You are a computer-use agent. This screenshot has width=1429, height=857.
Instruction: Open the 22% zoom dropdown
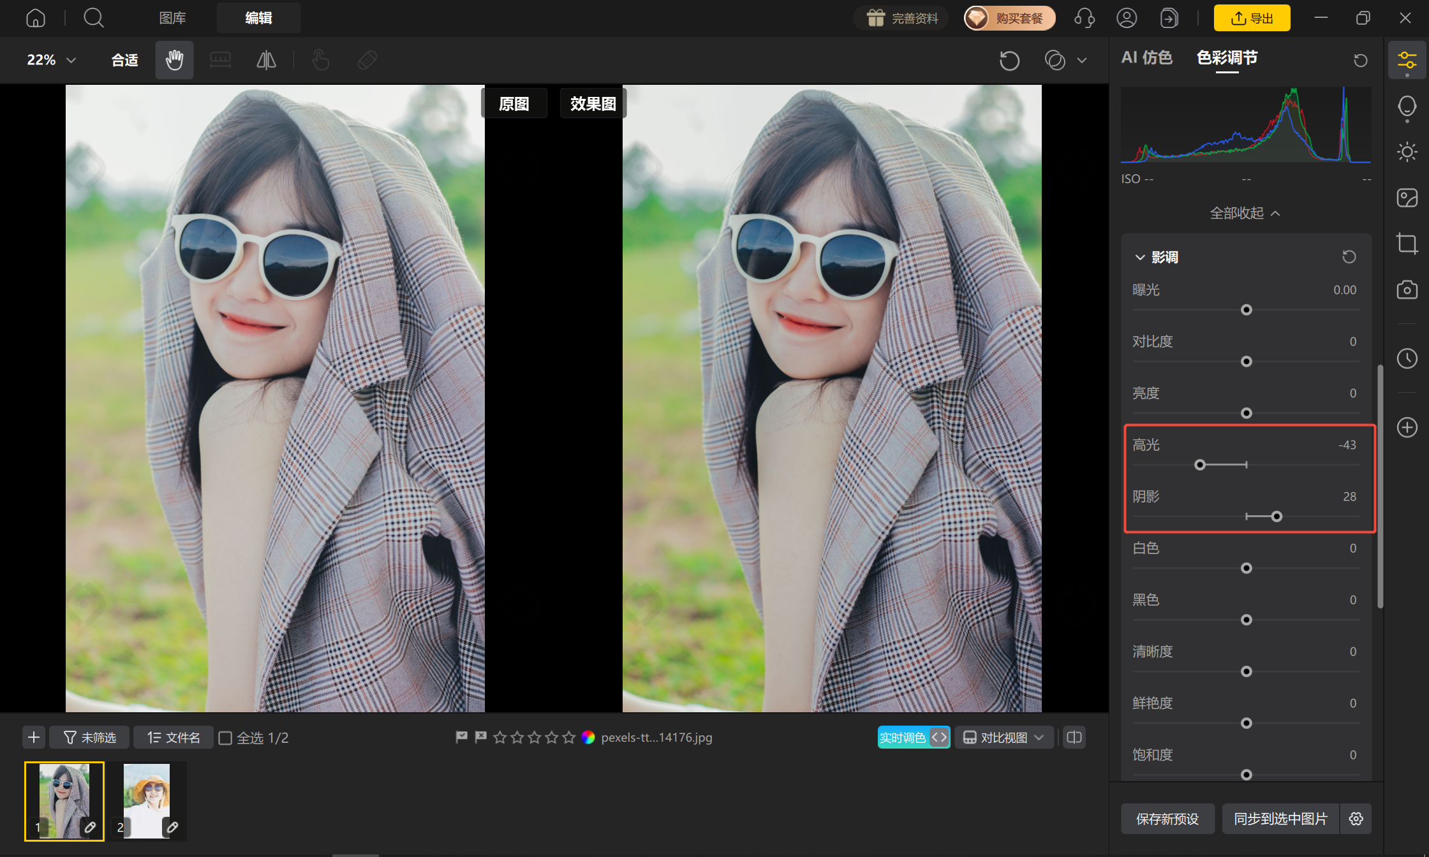click(x=51, y=60)
